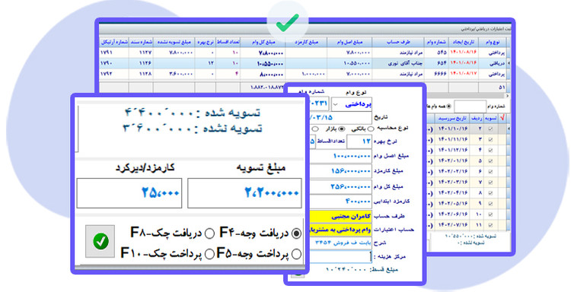Select the دریافت وجه-F4 radio option
The image size is (571, 292).
(297, 233)
